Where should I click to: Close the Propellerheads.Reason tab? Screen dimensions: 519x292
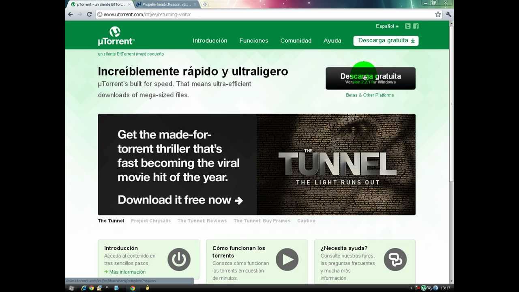tap(195, 4)
